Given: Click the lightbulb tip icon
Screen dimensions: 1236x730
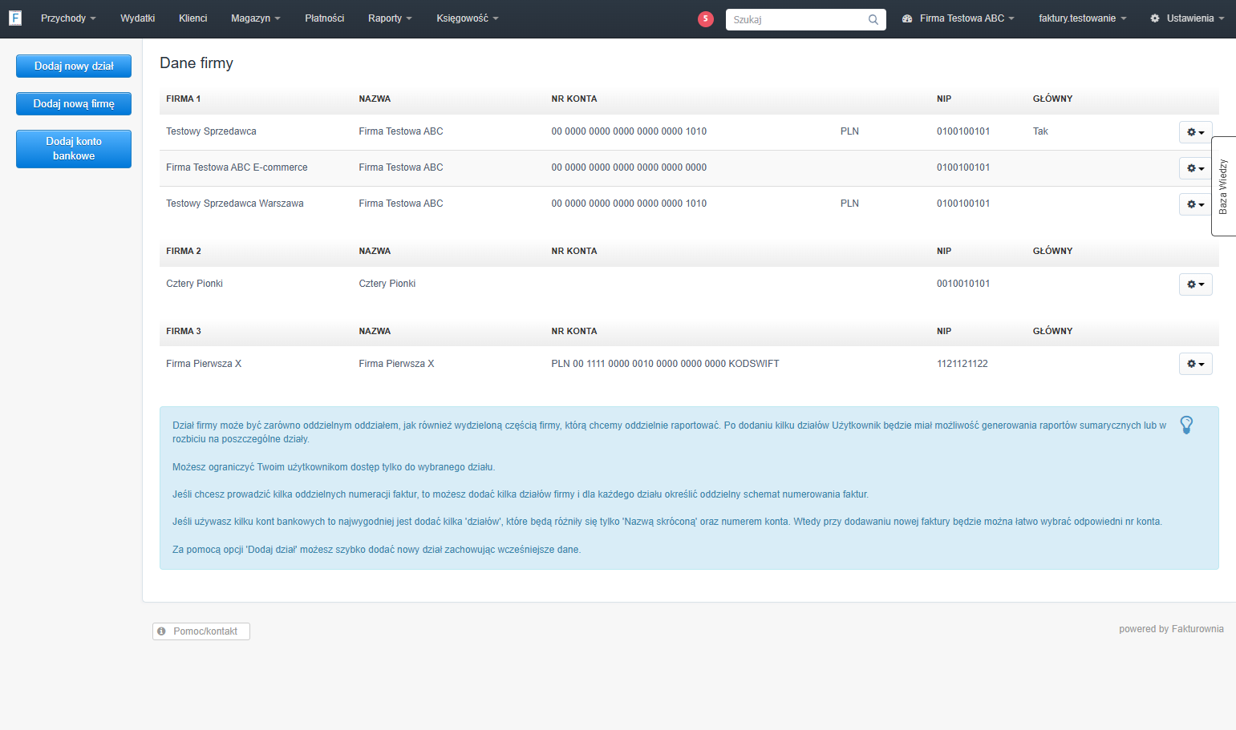Looking at the screenshot, I should point(1186,425).
